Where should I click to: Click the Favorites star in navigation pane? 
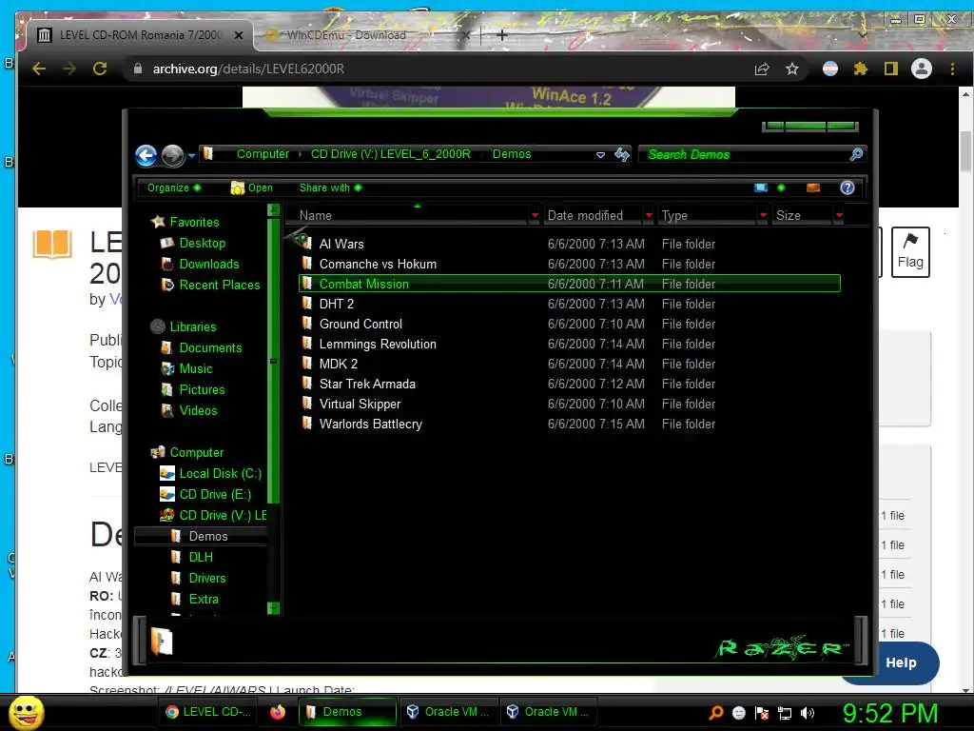coord(159,221)
